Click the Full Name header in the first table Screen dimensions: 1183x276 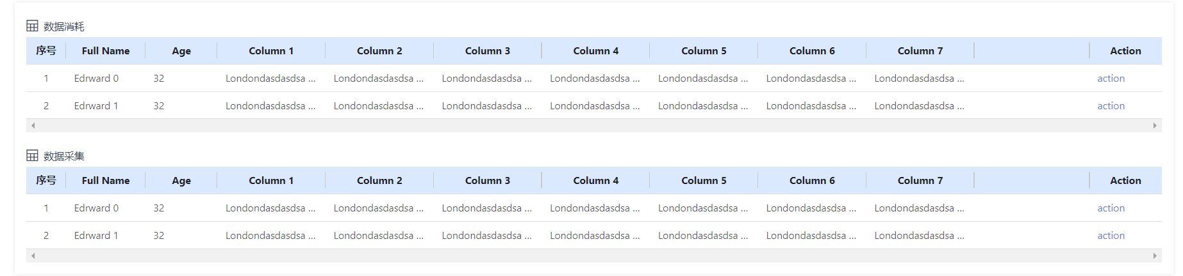tap(106, 51)
